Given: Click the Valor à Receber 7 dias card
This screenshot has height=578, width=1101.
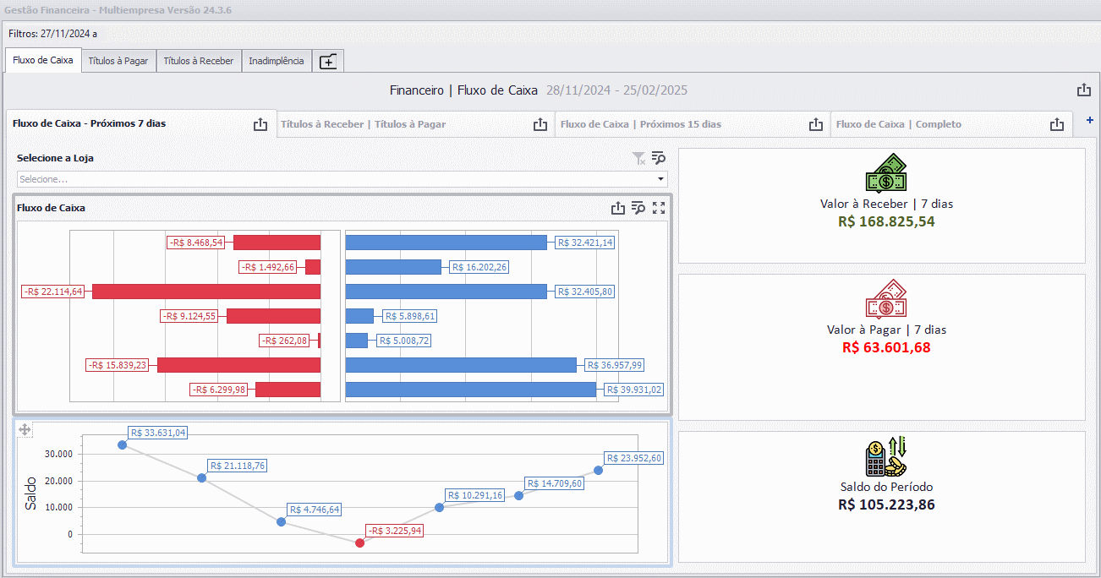Looking at the screenshot, I should pos(882,206).
